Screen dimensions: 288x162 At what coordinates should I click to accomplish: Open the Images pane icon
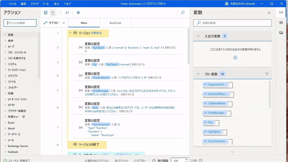point(281,33)
